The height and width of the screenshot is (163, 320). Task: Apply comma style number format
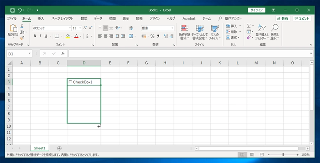[x=158, y=36]
